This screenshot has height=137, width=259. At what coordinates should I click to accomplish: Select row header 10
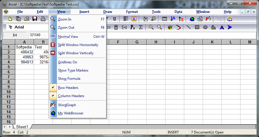pos(9,92)
